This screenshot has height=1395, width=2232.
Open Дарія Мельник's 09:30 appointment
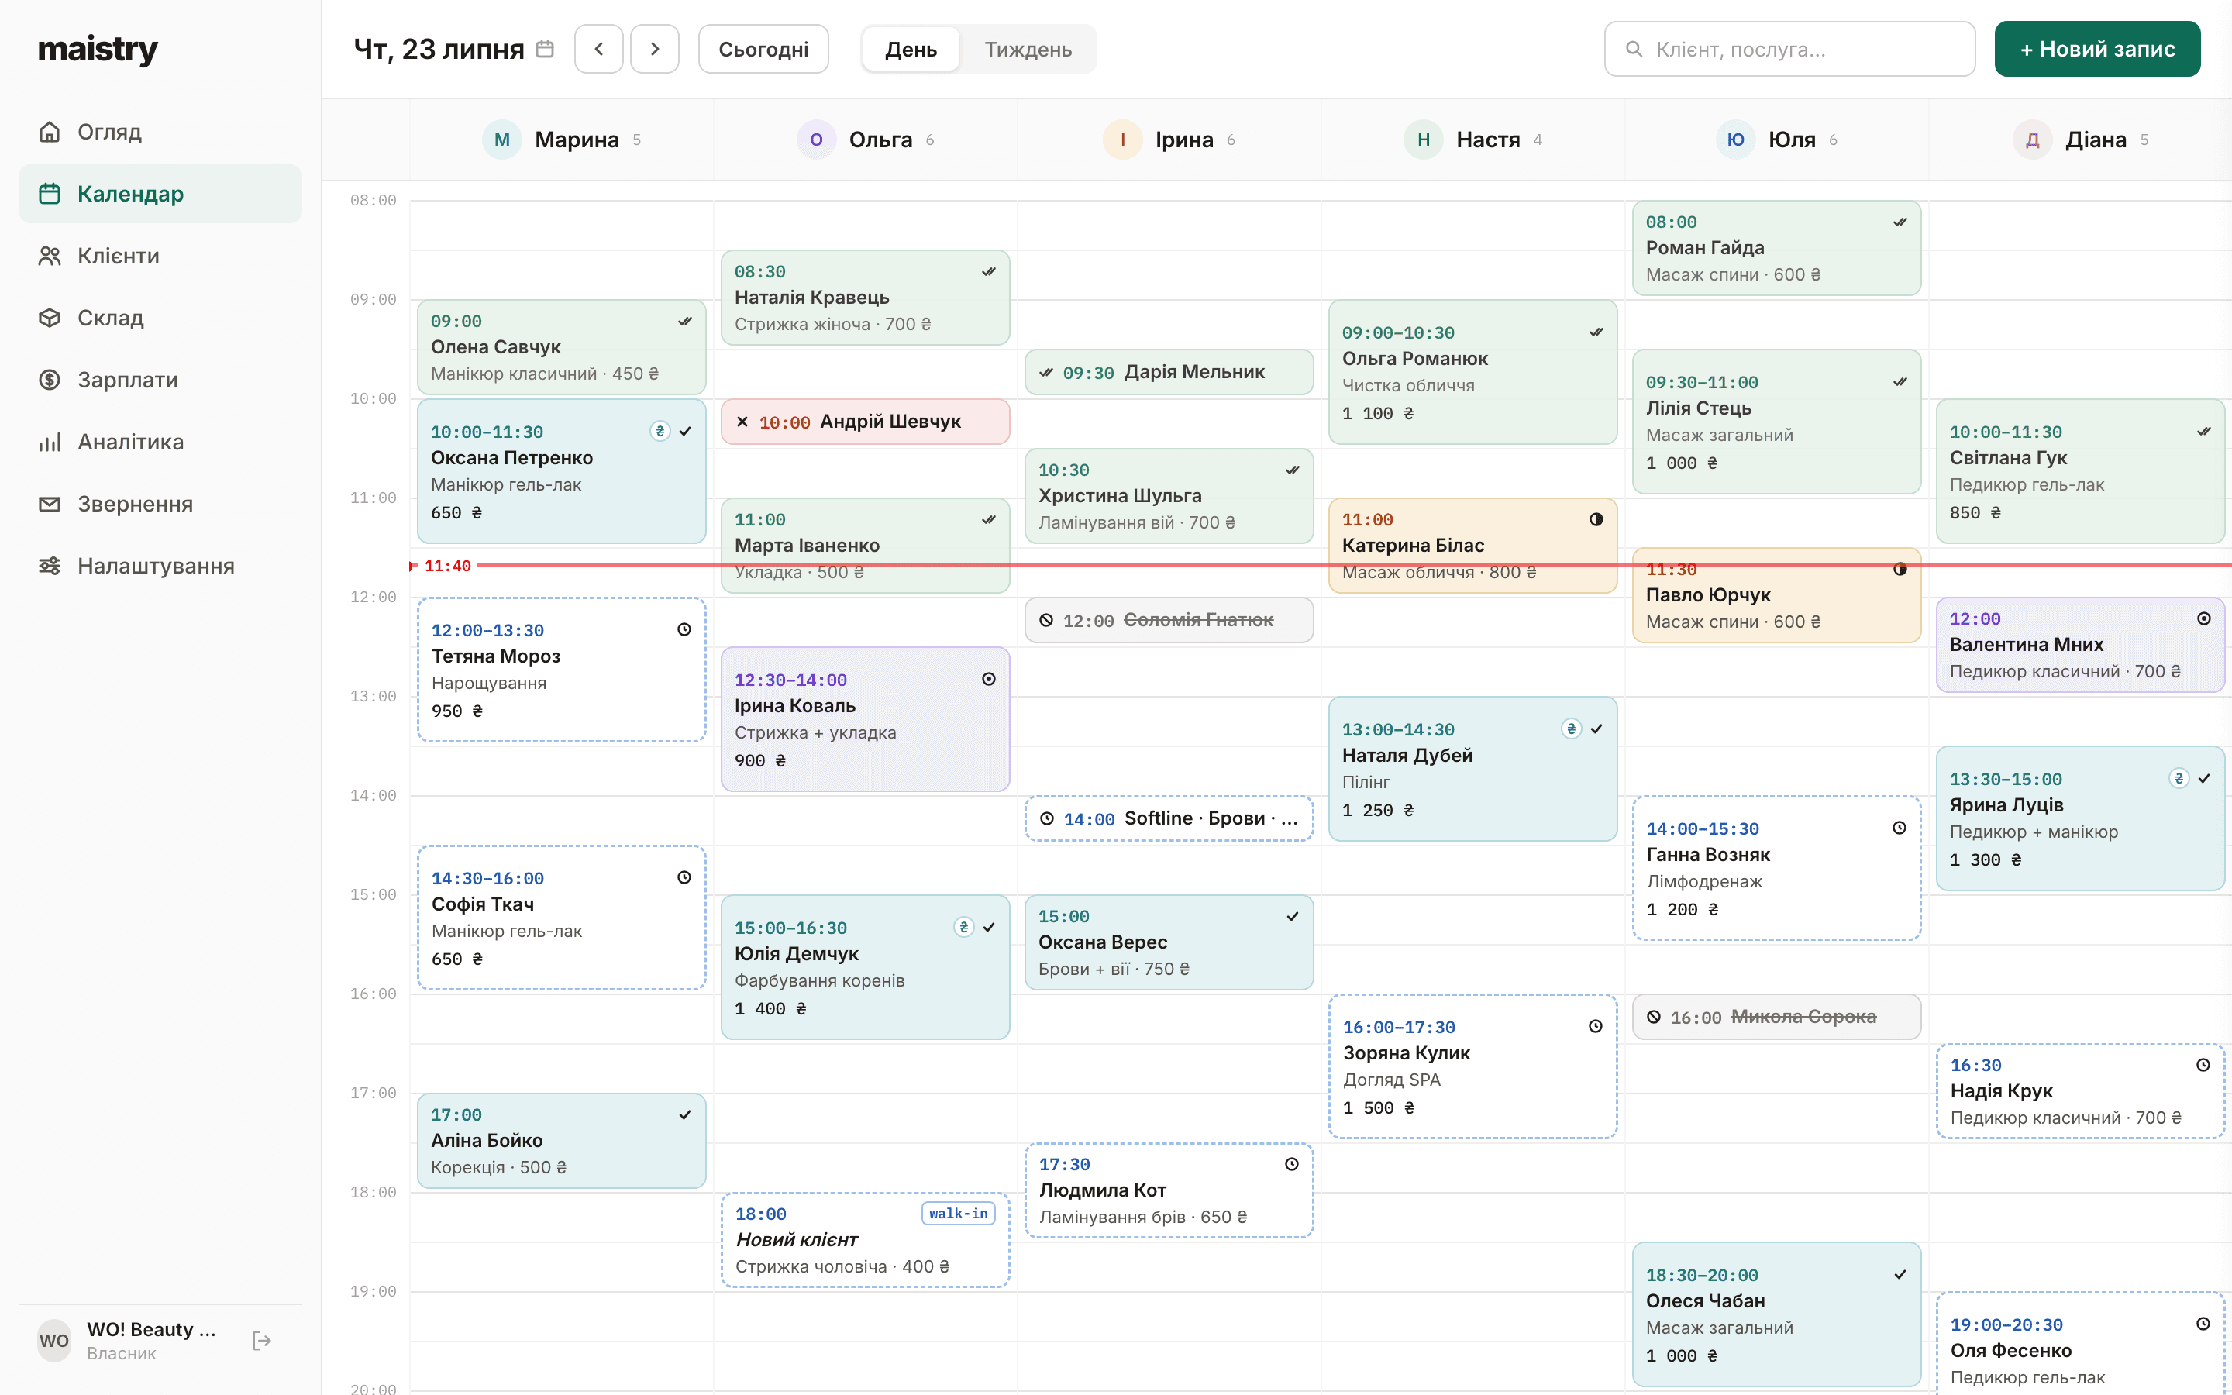pos(1169,372)
